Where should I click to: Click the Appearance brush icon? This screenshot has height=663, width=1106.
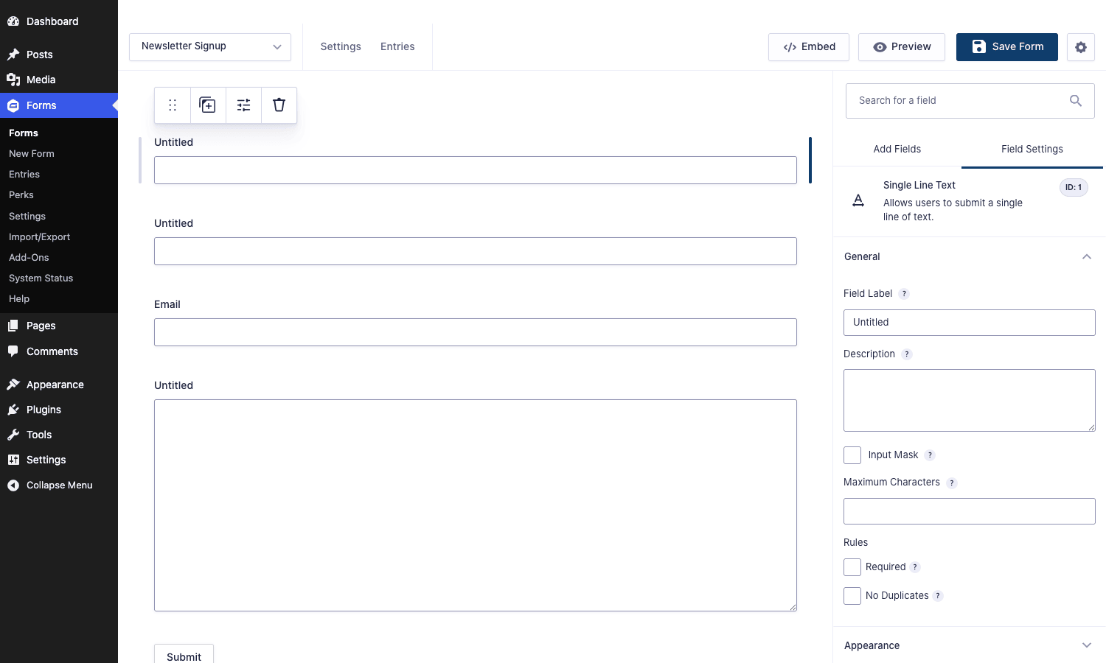tap(13, 385)
